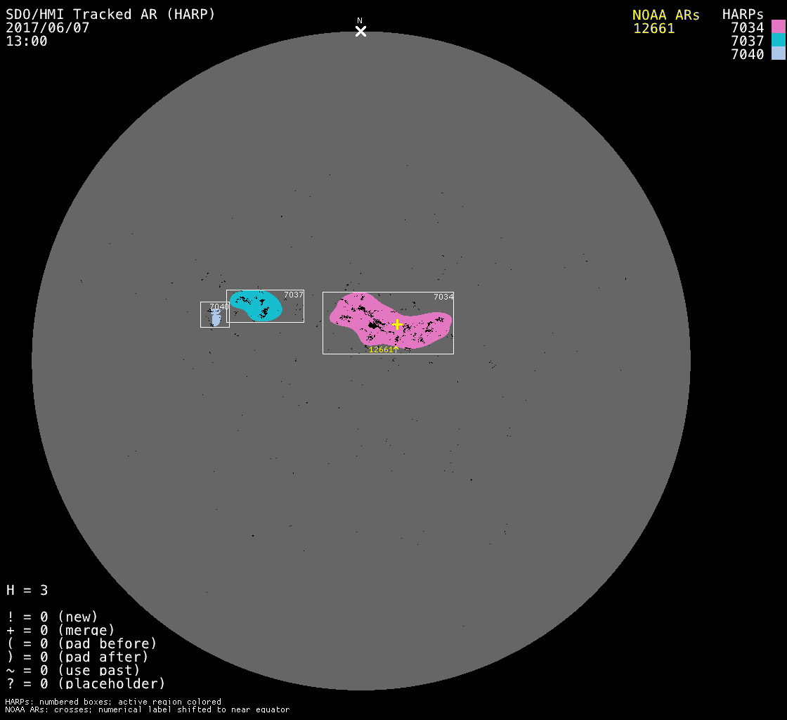This screenshot has width=787, height=720.
Task: Click the HARPs legend heading
Action: [743, 15]
